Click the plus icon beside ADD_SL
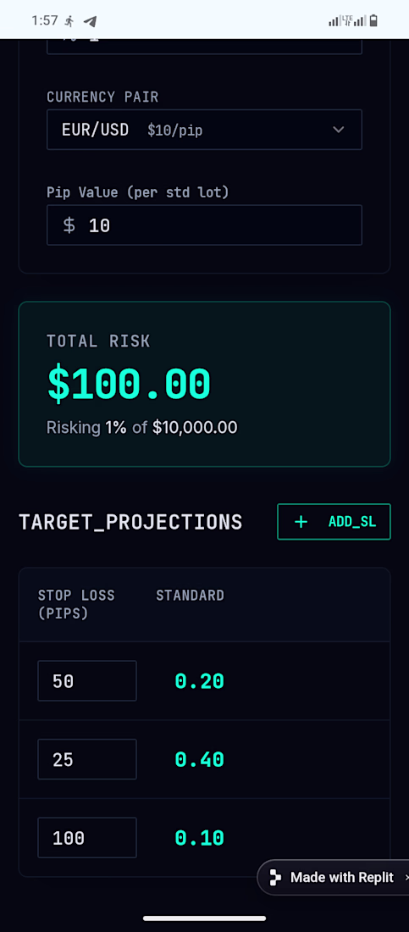Image resolution: width=409 pixels, height=932 pixels. (x=301, y=522)
